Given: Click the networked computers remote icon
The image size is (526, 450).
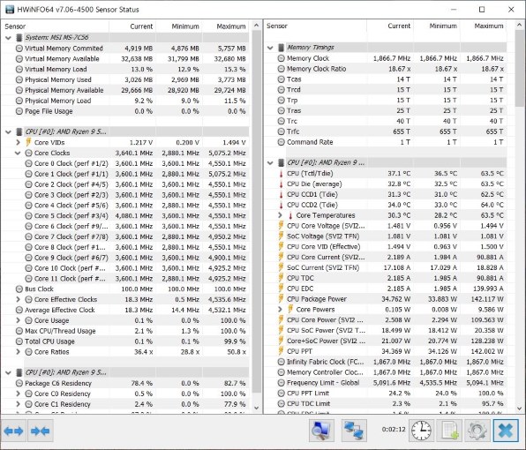Looking at the screenshot, I should pyautogui.click(x=354, y=431).
